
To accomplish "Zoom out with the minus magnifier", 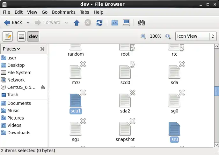I will point(143,36).
